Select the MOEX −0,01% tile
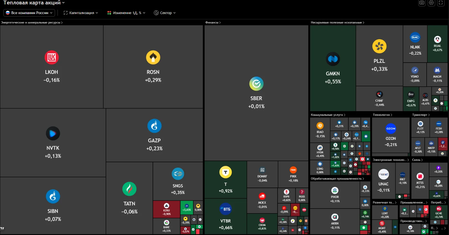449x235 pixels. point(262,201)
